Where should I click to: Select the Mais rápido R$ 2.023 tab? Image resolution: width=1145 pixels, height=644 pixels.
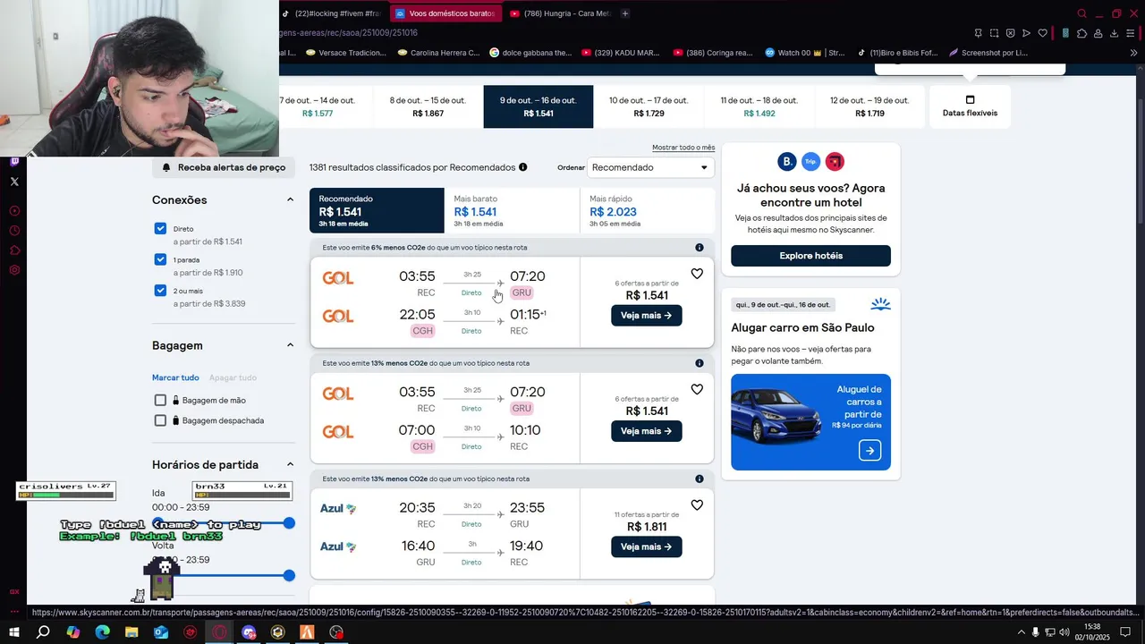coord(648,210)
